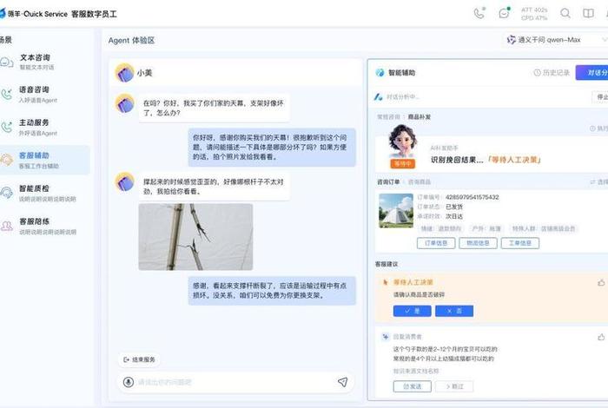Select 主动服务 in the sidebar
This screenshot has width=608, height=408.
[x=45, y=128]
